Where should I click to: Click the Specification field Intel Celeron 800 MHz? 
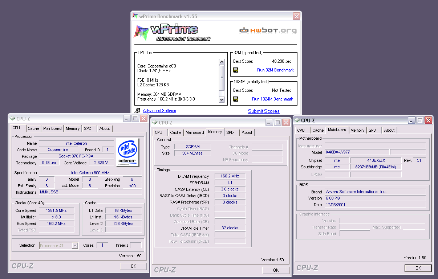point(90,173)
